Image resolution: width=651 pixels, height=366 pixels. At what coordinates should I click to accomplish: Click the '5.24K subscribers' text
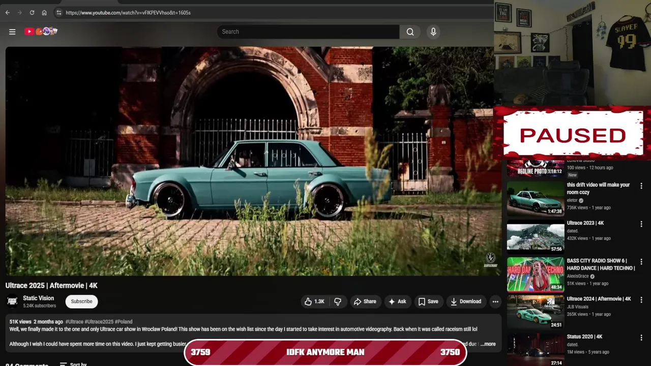[39, 306]
